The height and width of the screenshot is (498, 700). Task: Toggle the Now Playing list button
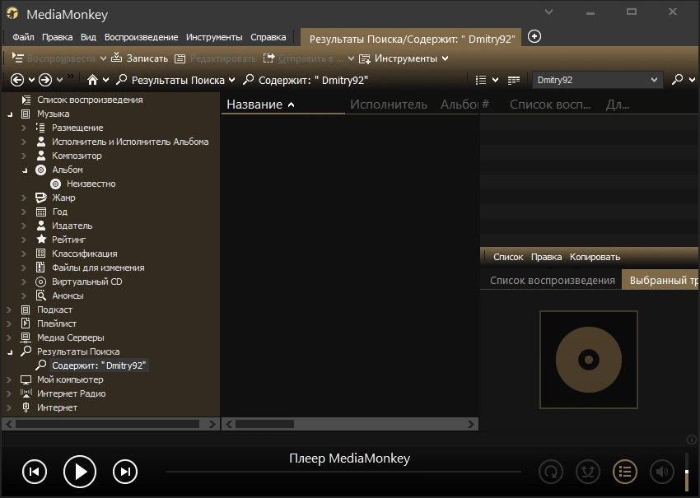point(625,472)
